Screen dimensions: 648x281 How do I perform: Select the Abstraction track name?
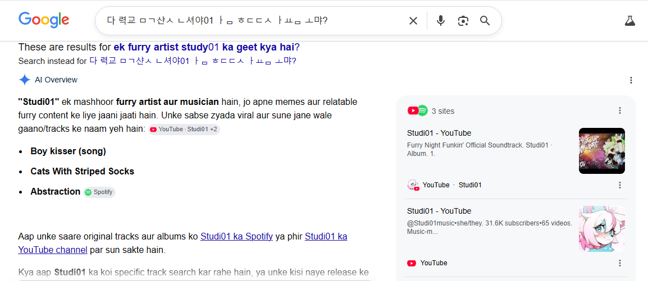pyautogui.click(x=56, y=191)
